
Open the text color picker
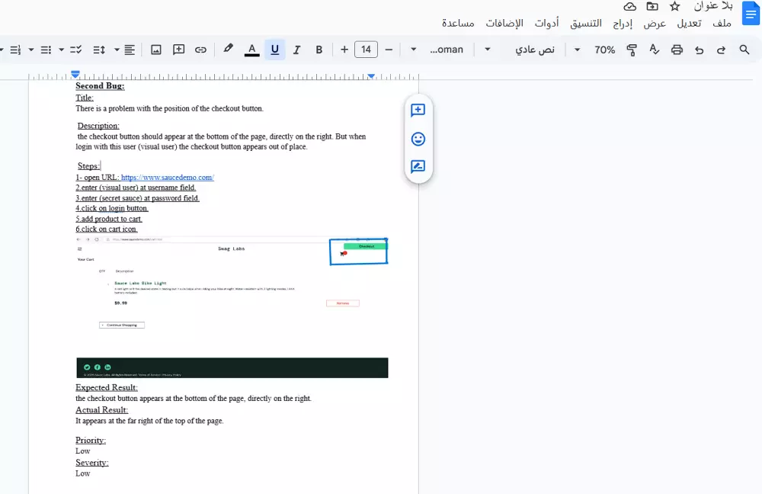(x=251, y=50)
